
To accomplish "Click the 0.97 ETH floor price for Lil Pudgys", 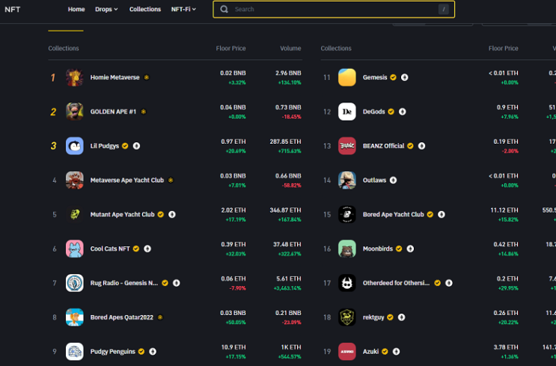I will (x=233, y=141).
